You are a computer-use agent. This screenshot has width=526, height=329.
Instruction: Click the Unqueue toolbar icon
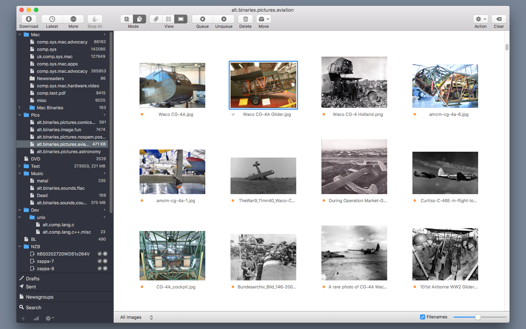pyautogui.click(x=224, y=19)
